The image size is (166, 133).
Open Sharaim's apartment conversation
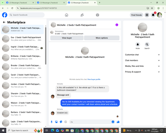pyautogui.click(x=22, y=95)
